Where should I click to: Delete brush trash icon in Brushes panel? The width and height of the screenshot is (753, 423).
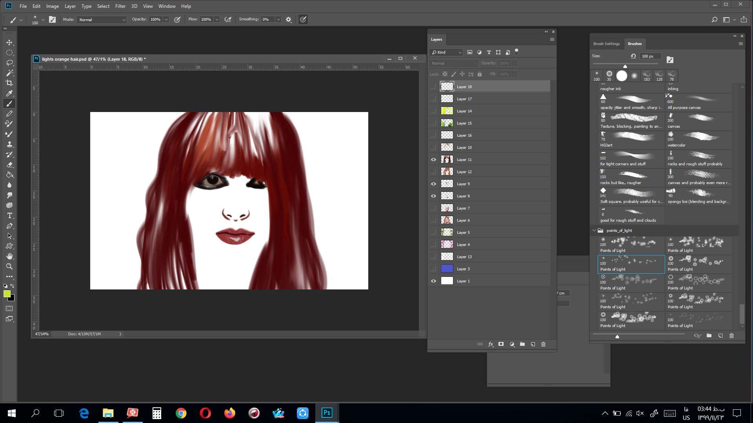tap(731, 336)
